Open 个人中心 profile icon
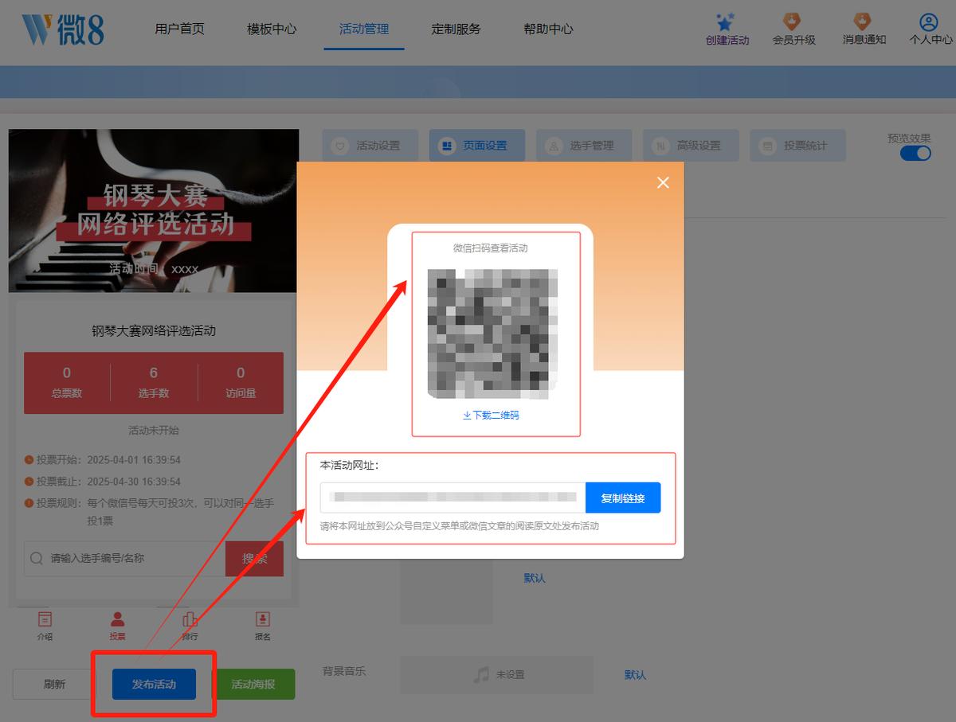Image resolution: width=956 pixels, height=722 pixels. tap(928, 21)
